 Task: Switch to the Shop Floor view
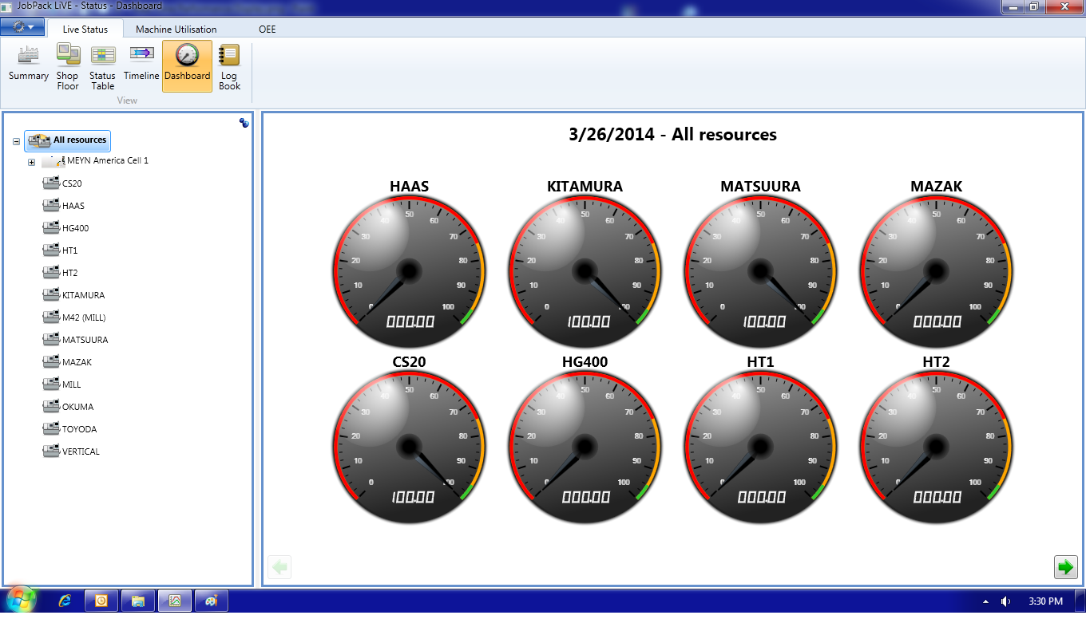pyautogui.click(x=68, y=66)
